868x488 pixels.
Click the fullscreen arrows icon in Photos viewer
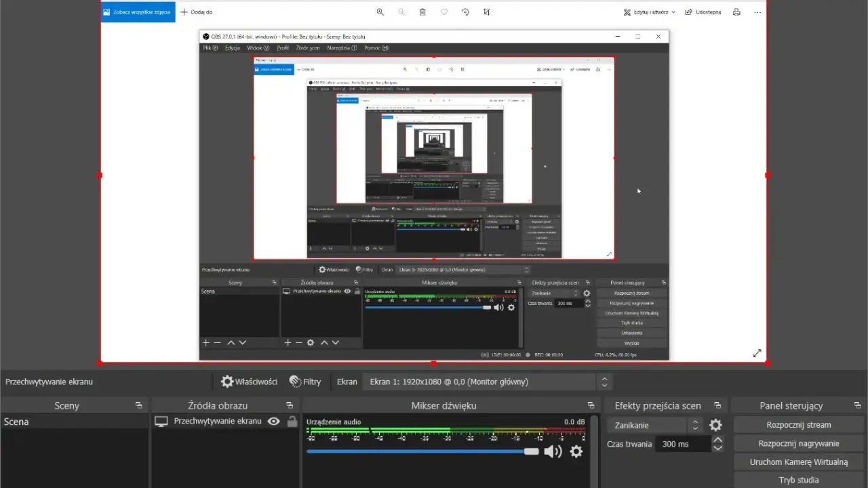coord(757,353)
